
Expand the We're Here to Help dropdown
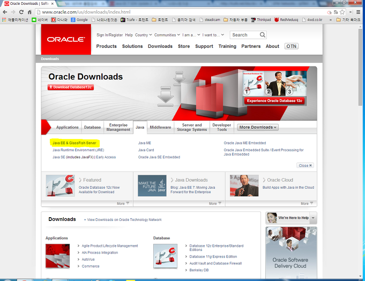pyautogui.click(x=313, y=218)
